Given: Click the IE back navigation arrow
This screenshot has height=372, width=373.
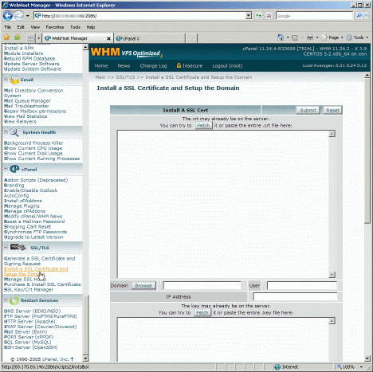Looking at the screenshot, I should [8, 16].
